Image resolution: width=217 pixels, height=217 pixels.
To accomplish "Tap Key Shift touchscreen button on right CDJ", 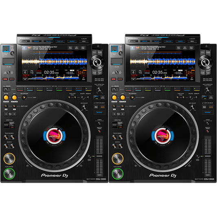I will [x=185, y=48].
